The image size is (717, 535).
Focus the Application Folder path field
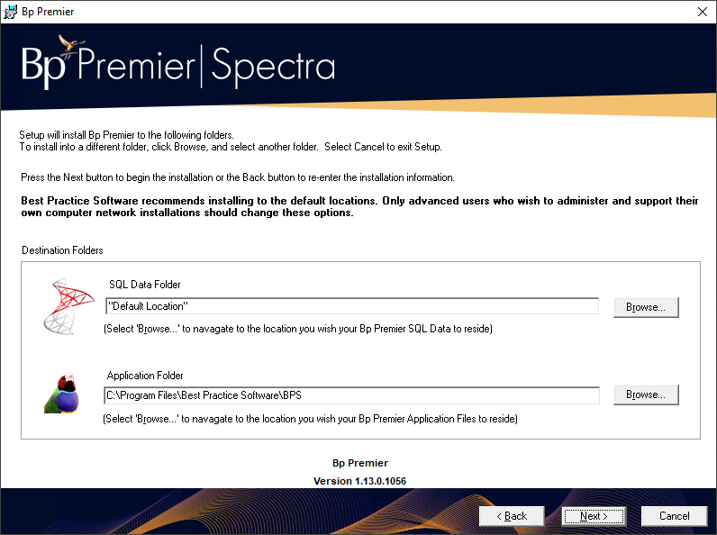(351, 394)
